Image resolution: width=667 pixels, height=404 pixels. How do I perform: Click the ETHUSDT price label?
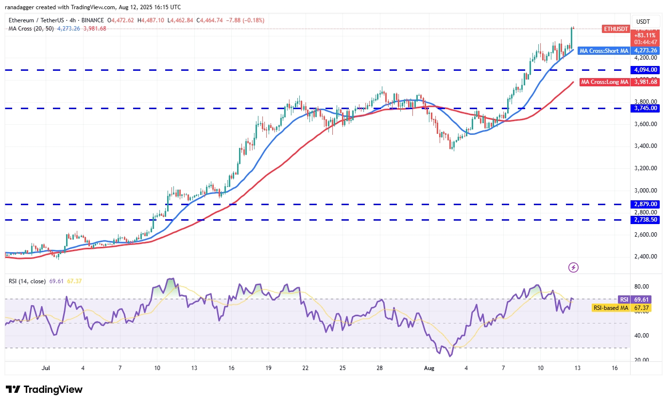click(616, 29)
